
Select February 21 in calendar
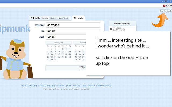click(x=83, y=57)
